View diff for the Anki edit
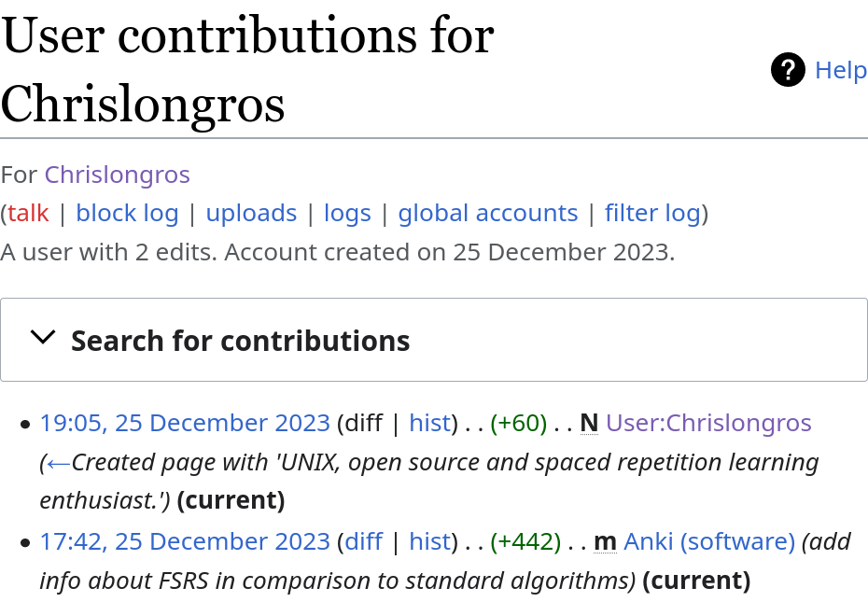This screenshot has width=868, height=602. coord(363,541)
